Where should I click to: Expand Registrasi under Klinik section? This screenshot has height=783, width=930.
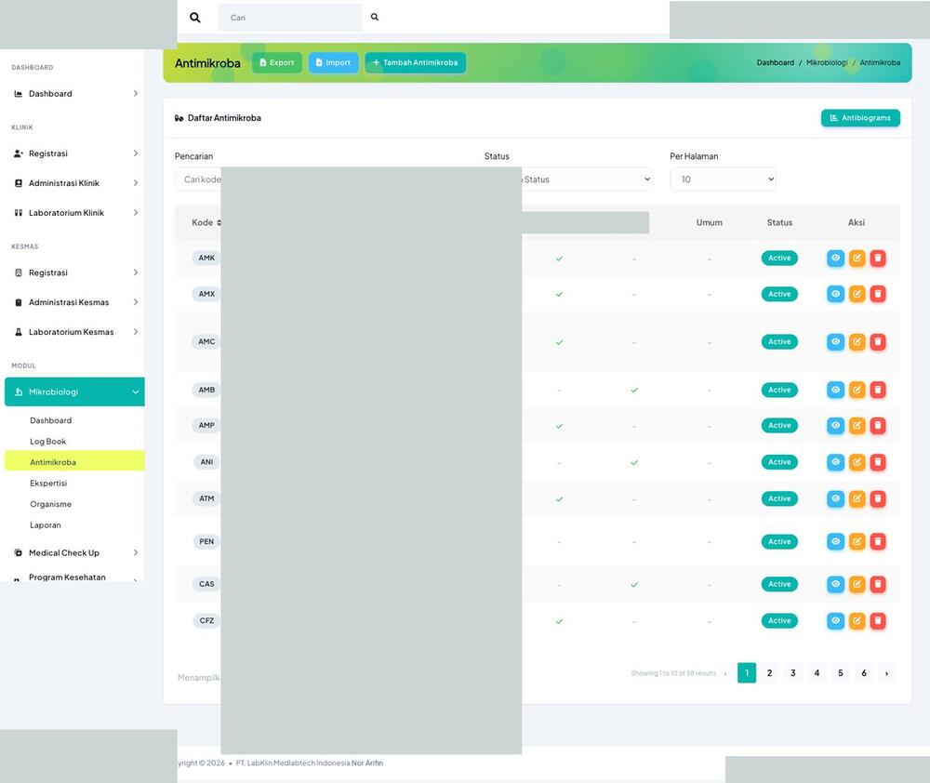tap(74, 153)
